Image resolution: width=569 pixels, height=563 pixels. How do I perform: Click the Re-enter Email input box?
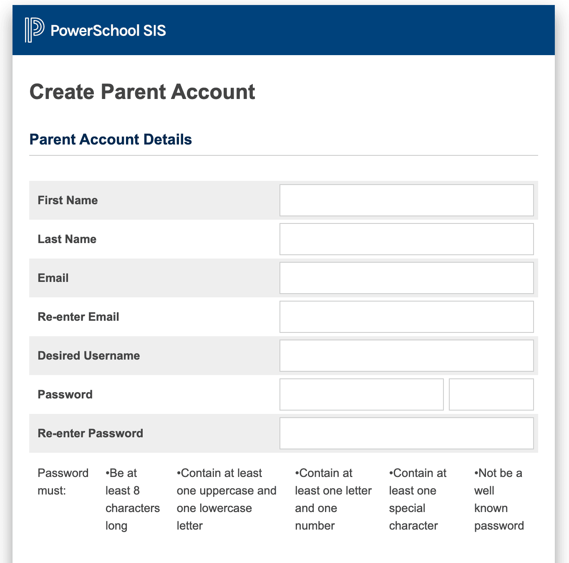click(406, 317)
